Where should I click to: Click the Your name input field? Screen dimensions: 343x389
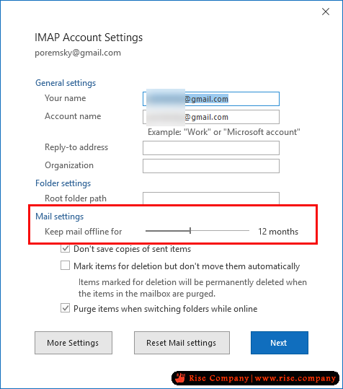pyautogui.click(x=211, y=99)
